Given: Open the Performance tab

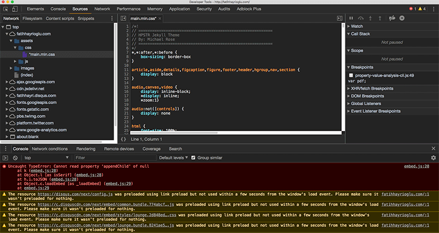Looking at the screenshot, I should (128, 9).
